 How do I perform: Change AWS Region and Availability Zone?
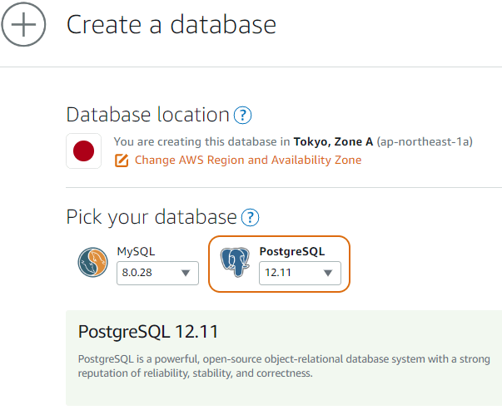[x=248, y=160]
